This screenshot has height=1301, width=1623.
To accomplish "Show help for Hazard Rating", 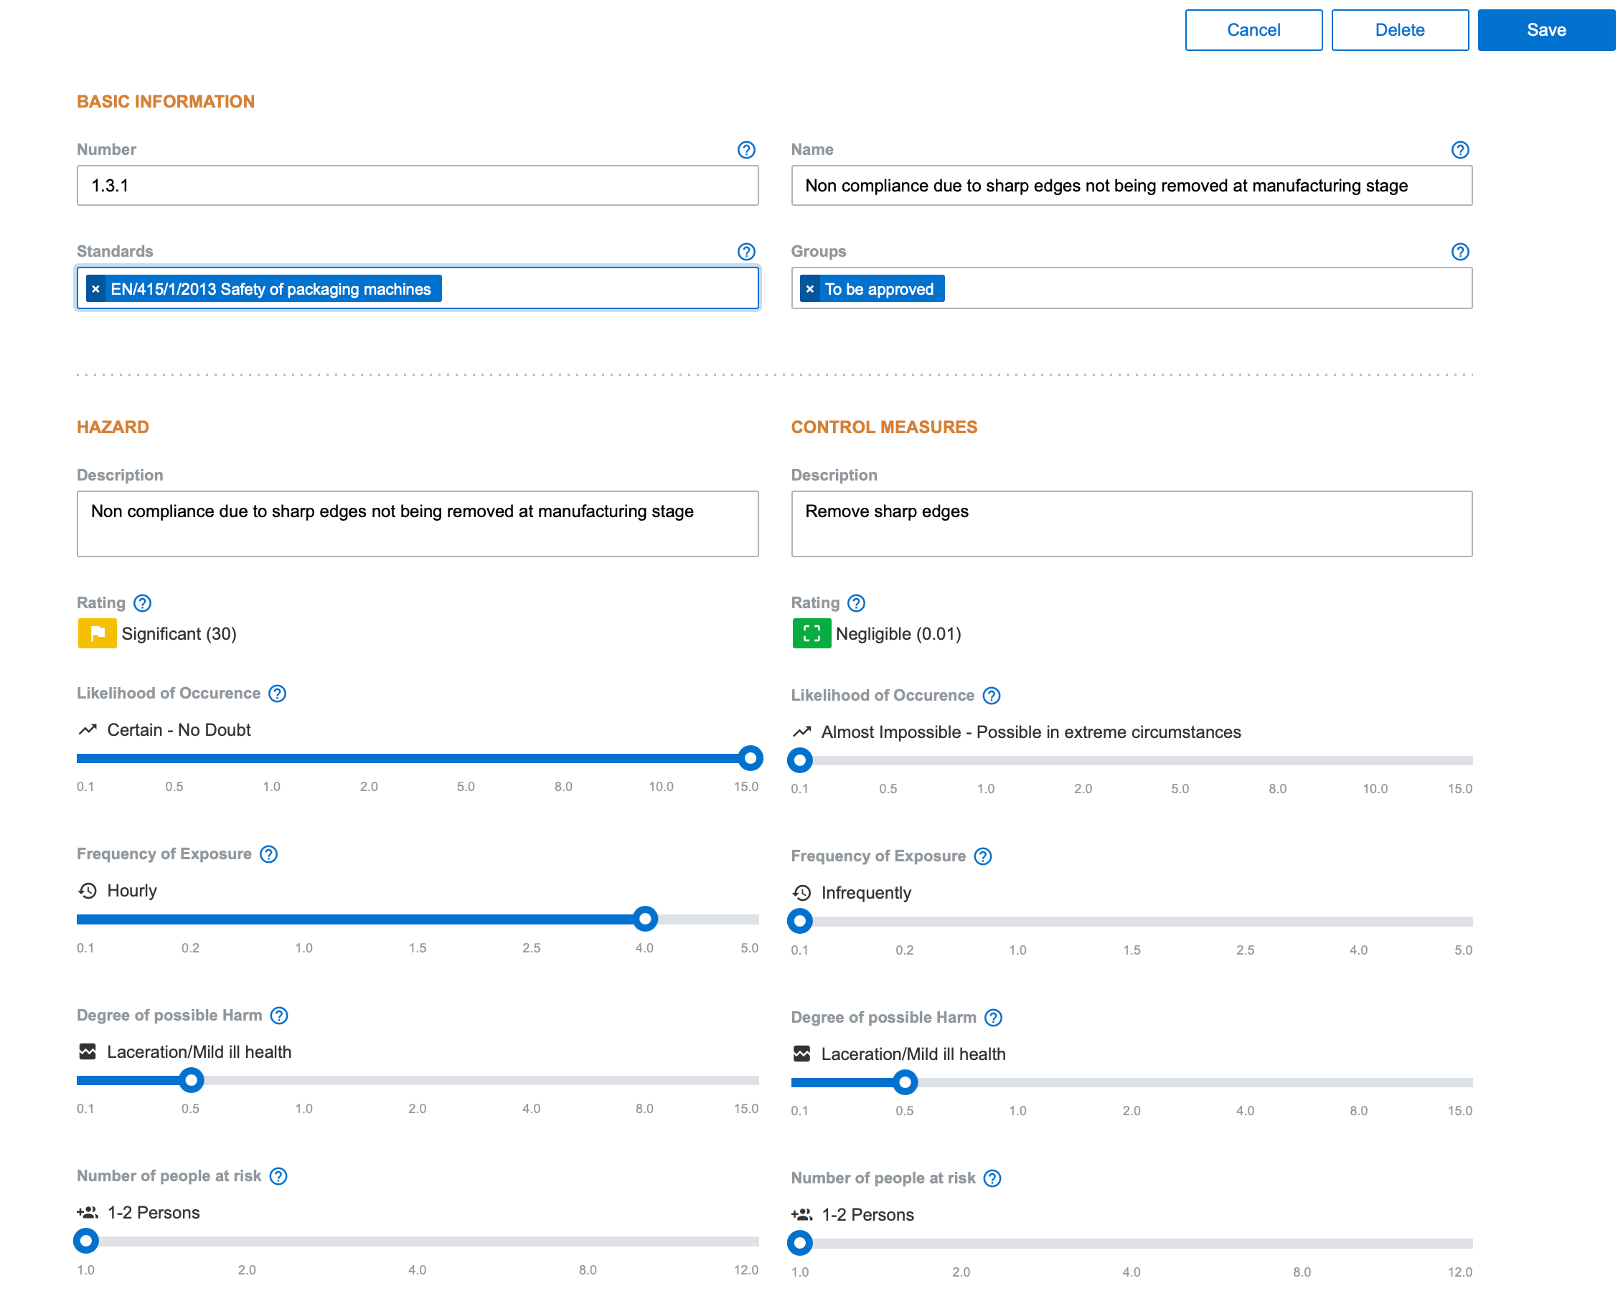I will [142, 602].
